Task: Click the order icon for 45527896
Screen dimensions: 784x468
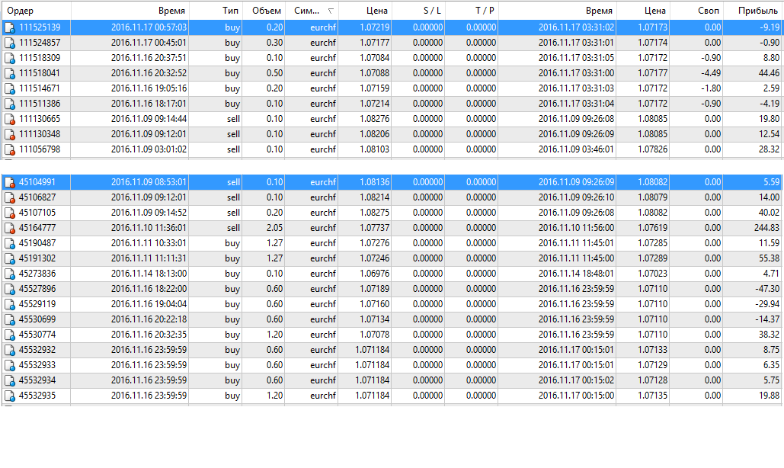Action: (9, 290)
